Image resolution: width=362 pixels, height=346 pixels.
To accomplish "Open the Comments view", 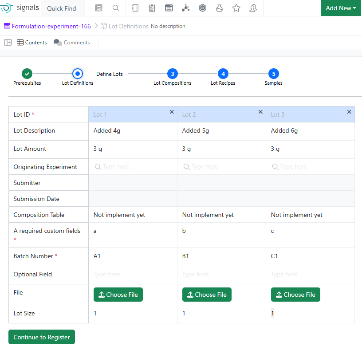I will [72, 43].
